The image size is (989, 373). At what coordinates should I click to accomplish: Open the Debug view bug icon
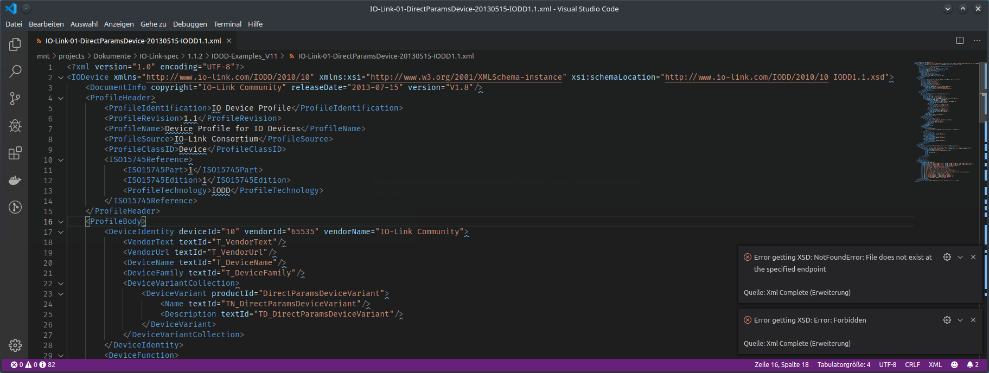(x=15, y=126)
